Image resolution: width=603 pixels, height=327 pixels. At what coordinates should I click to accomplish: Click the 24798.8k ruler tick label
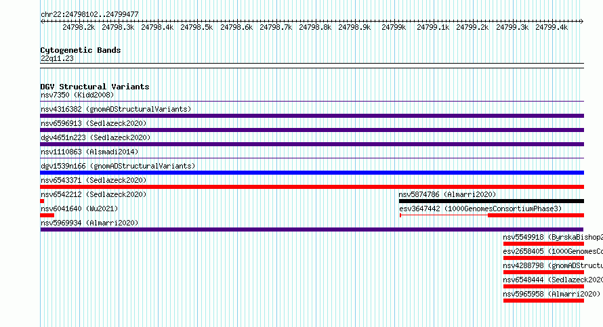[x=315, y=27]
